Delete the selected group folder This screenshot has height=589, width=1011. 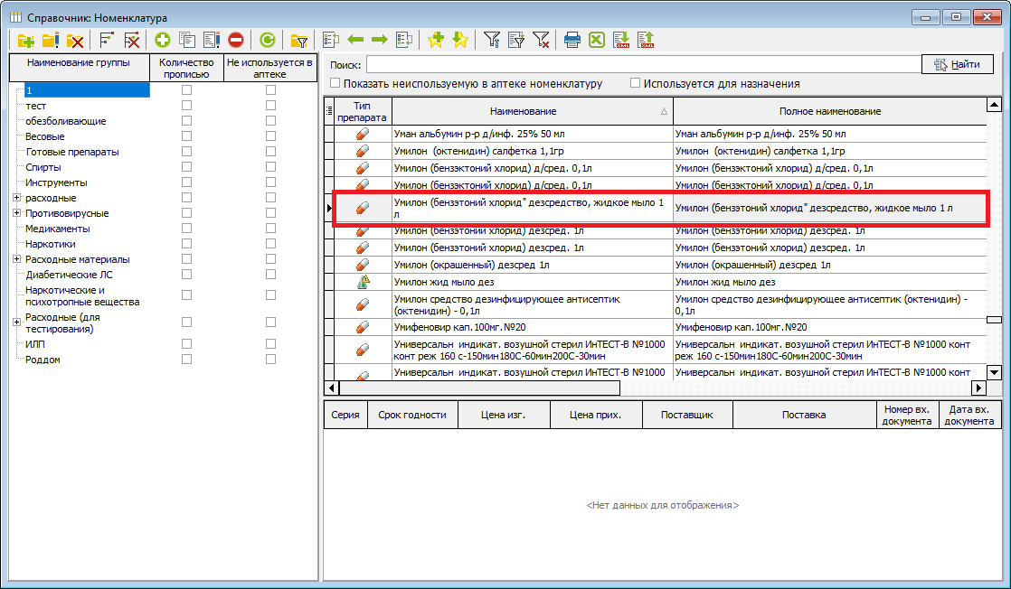pos(75,41)
